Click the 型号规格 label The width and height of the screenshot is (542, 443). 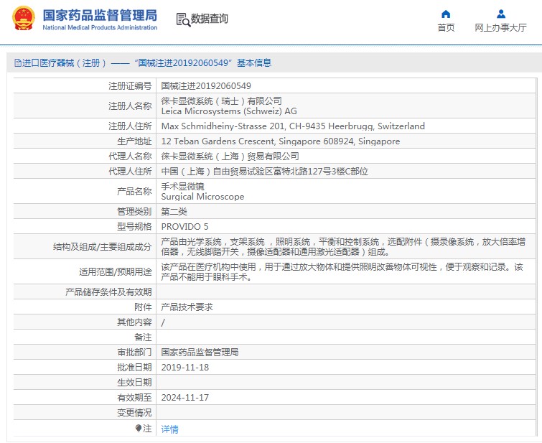click(134, 226)
